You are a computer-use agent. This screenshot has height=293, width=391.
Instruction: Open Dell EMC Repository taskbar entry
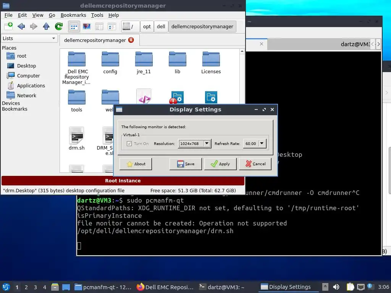tap(165, 287)
